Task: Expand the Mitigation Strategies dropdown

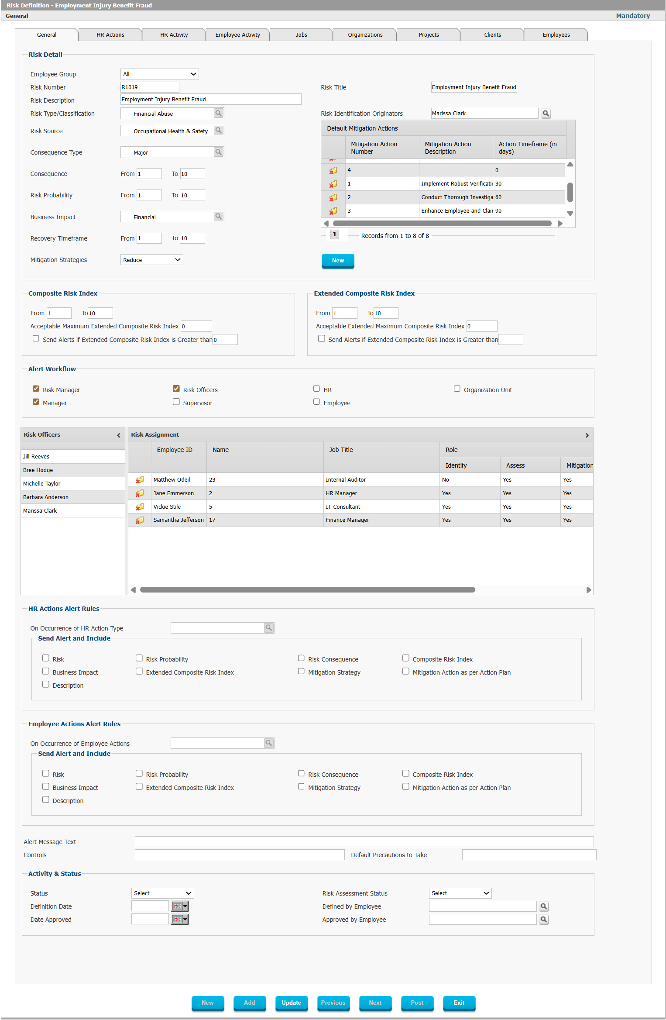Action: (x=151, y=260)
